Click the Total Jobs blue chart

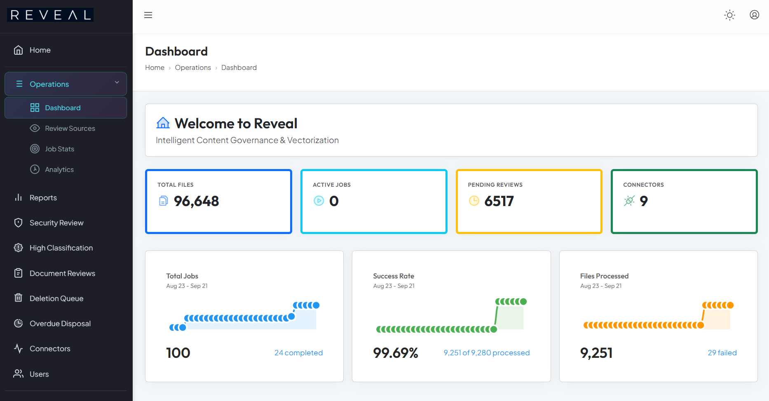pyautogui.click(x=244, y=316)
